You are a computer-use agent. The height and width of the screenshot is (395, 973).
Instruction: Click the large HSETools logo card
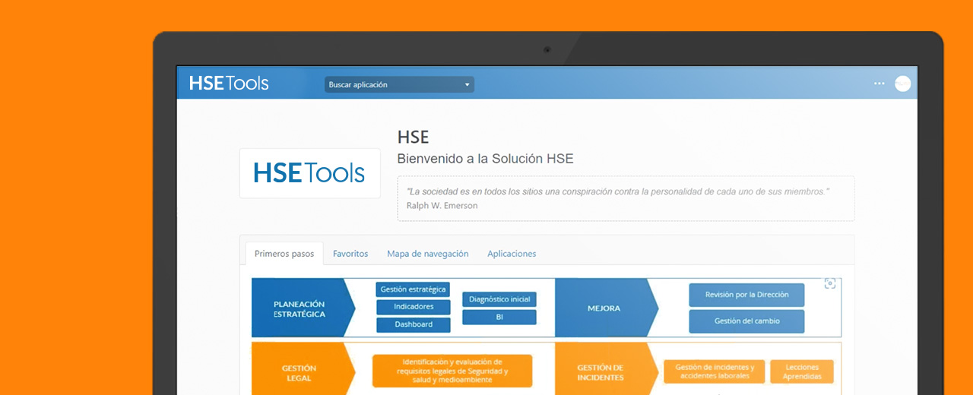tap(309, 173)
